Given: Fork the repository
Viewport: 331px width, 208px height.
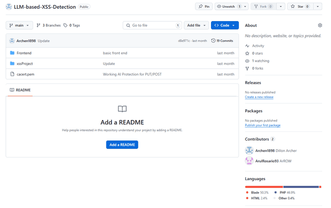Looking at the screenshot, I should click(263, 7).
